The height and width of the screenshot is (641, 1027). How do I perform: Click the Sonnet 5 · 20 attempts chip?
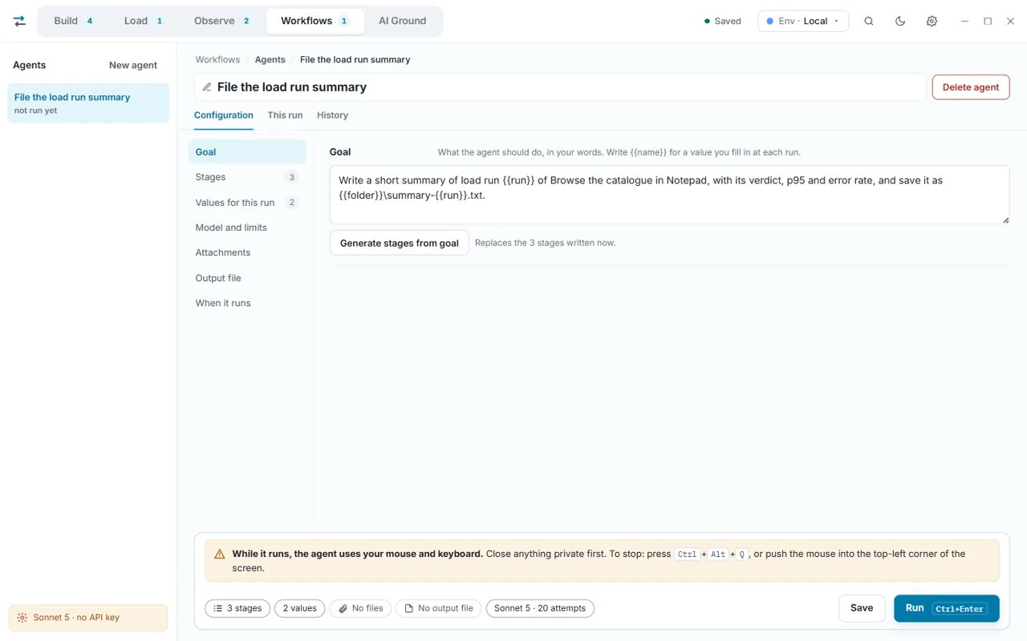pyautogui.click(x=540, y=608)
